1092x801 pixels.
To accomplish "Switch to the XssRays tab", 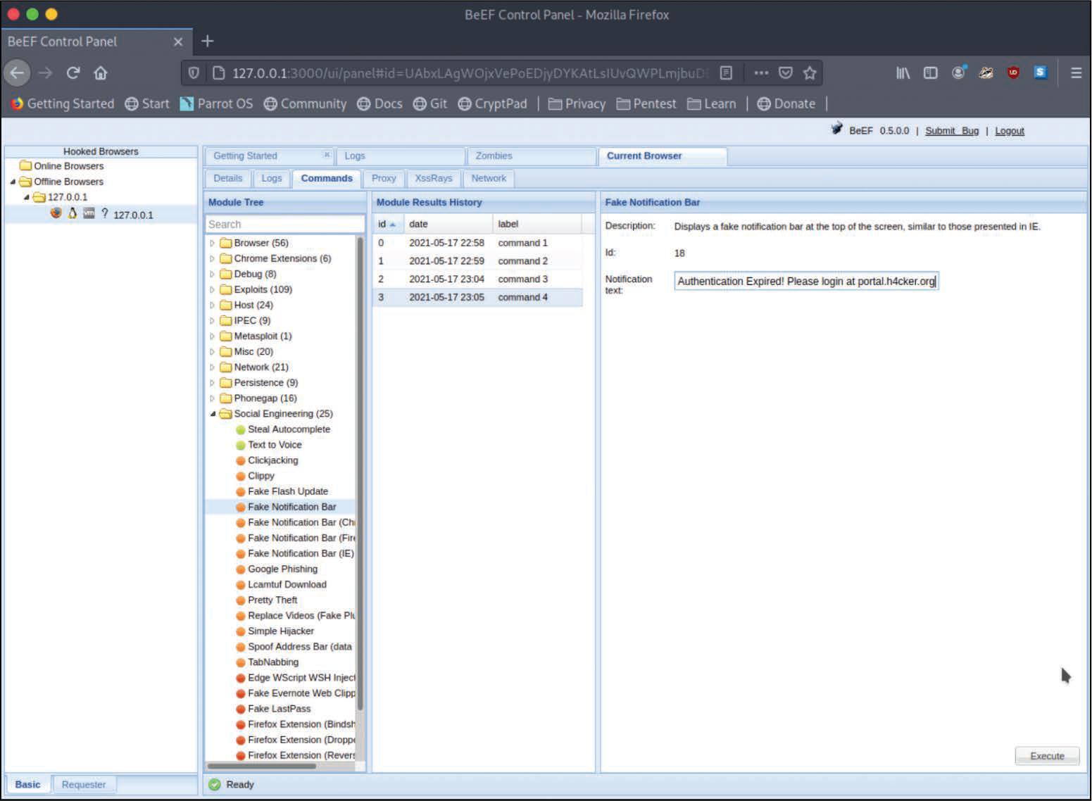I will (x=433, y=178).
